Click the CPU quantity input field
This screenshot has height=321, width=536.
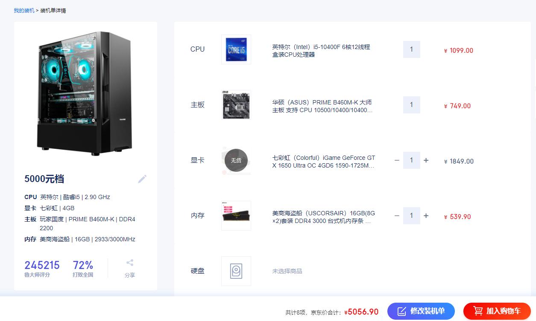point(411,49)
